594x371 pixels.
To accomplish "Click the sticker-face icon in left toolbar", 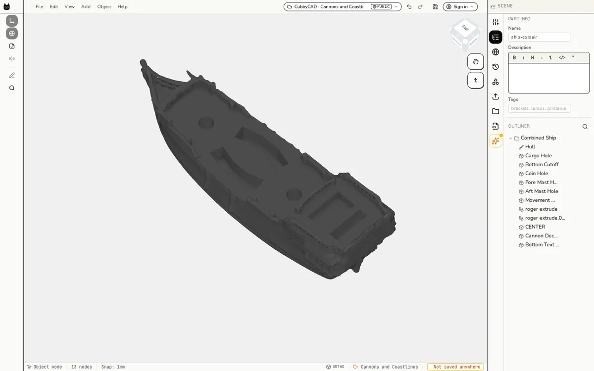I will pyautogui.click(x=12, y=46).
